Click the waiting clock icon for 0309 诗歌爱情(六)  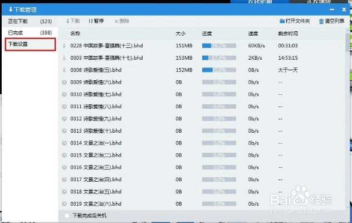tap(65, 83)
